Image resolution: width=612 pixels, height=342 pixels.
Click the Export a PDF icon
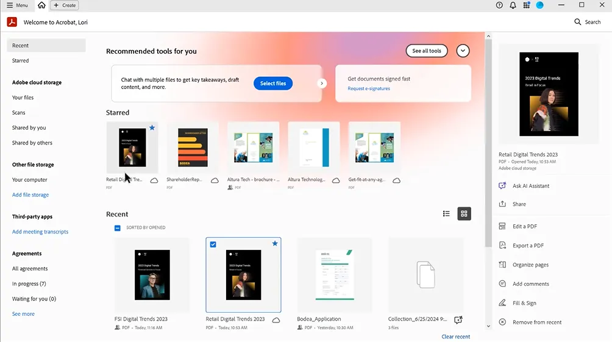pyautogui.click(x=502, y=245)
